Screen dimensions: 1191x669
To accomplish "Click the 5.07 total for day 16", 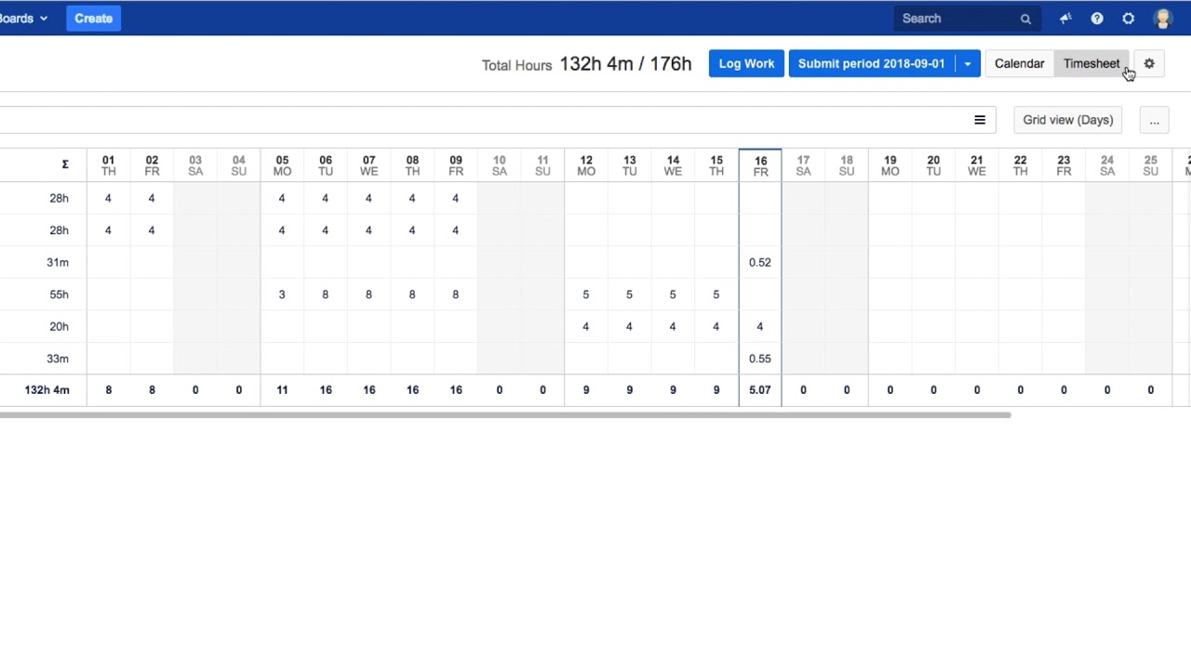I will click(x=760, y=390).
